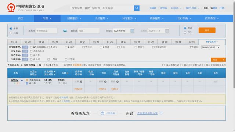Check the 香港西九龙 departure station checkbox
The image size is (235, 132).
pyautogui.click(x=31, y=51)
